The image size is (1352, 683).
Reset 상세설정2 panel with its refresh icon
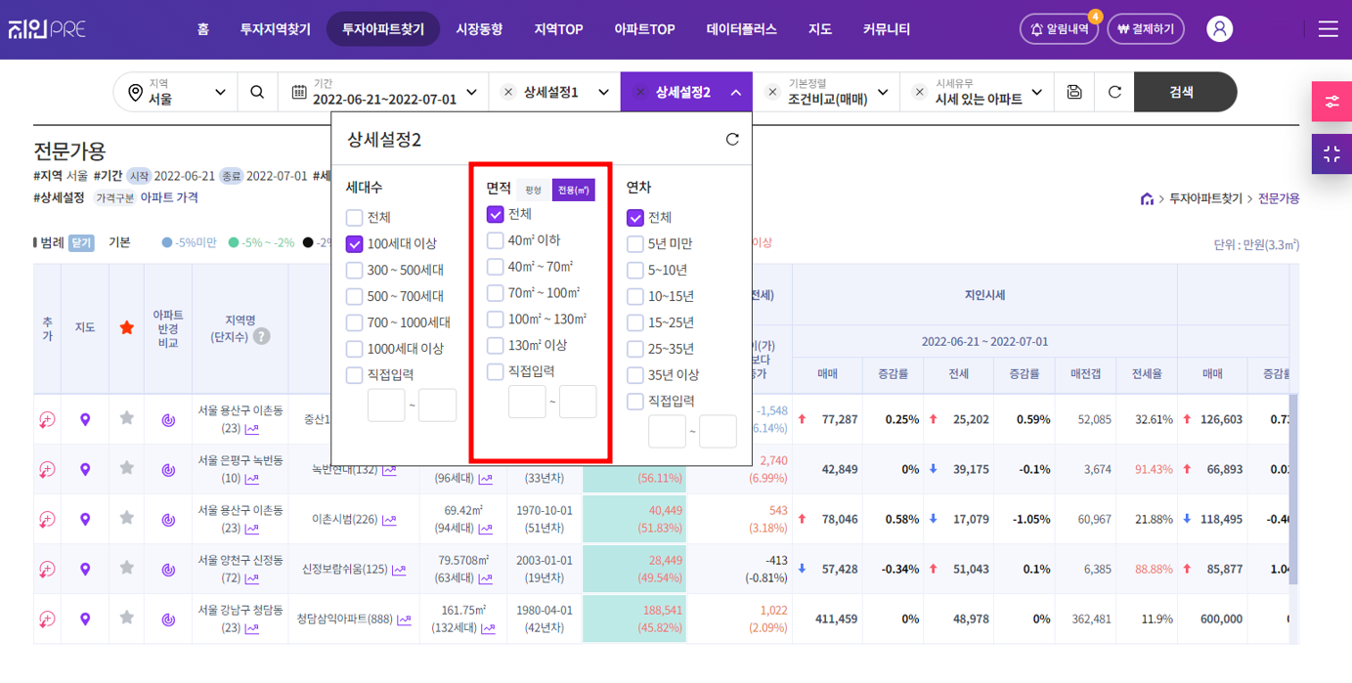(x=732, y=140)
